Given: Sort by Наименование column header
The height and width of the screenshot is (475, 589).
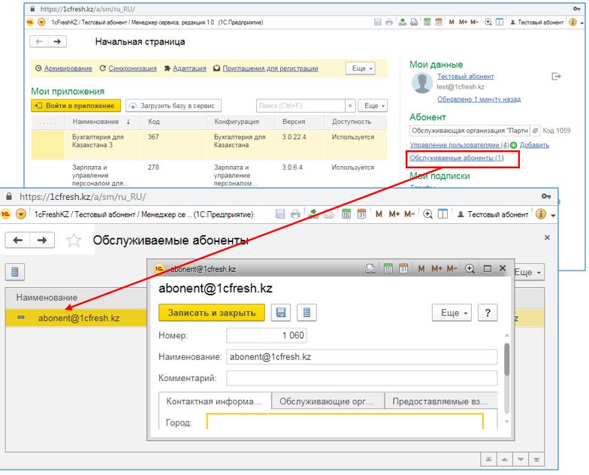Looking at the screenshot, I should [101, 122].
